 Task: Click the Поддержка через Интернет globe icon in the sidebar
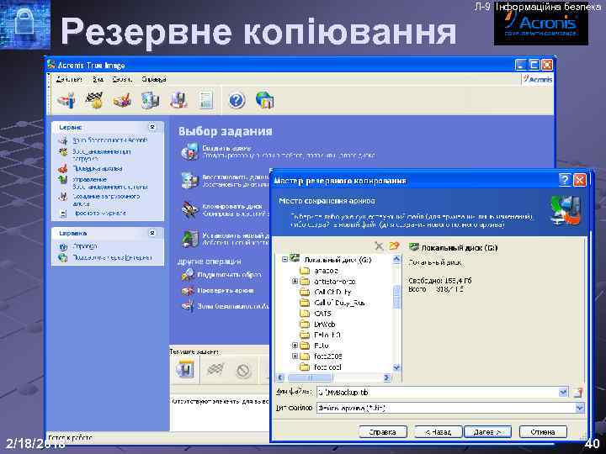pyautogui.click(x=63, y=257)
